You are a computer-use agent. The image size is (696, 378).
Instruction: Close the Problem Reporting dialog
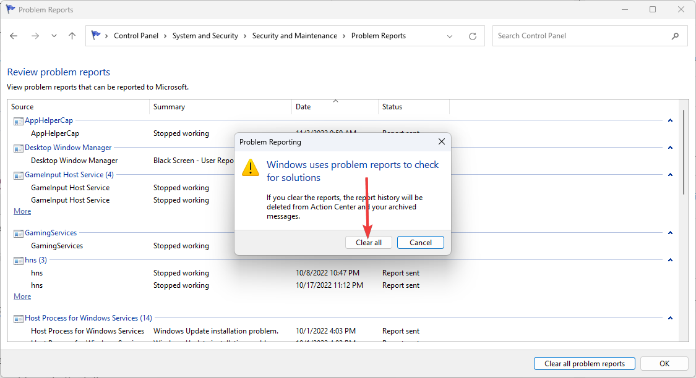(x=442, y=142)
